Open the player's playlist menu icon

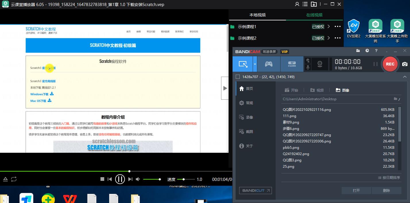305,4
